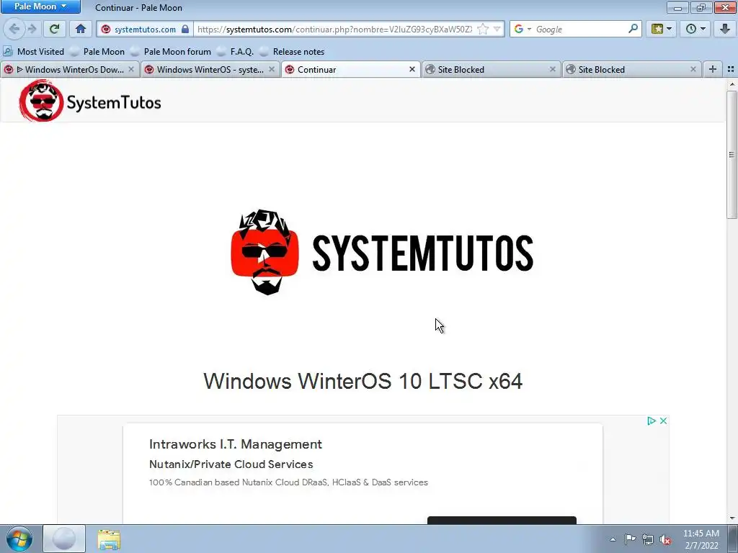Open the Bookmarks toolbar button
This screenshot has width=738, height=553.
pyautogui.click(x=662, y=29)
